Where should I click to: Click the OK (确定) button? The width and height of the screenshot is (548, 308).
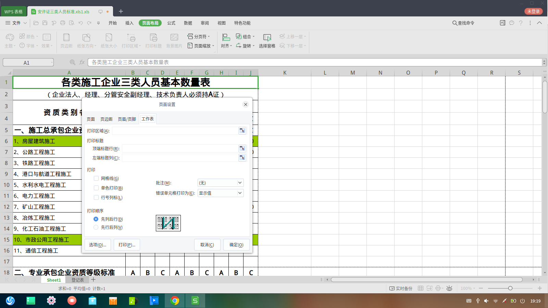pyautogui.click(x=236, y=245)
